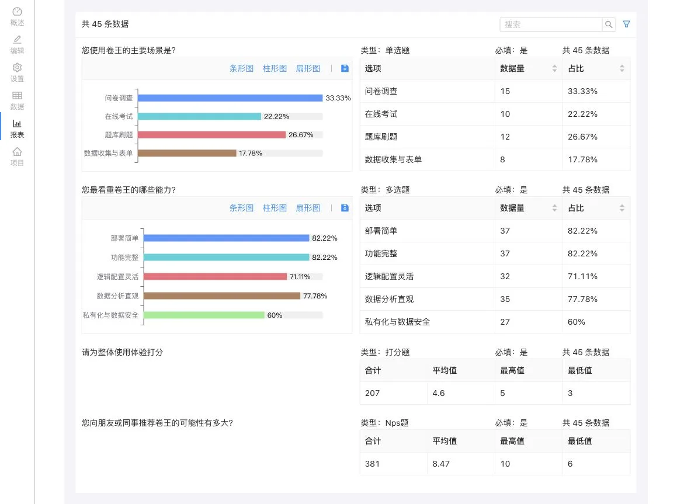Open the 概述 overview sidebar icon

[x=18, y=16]
